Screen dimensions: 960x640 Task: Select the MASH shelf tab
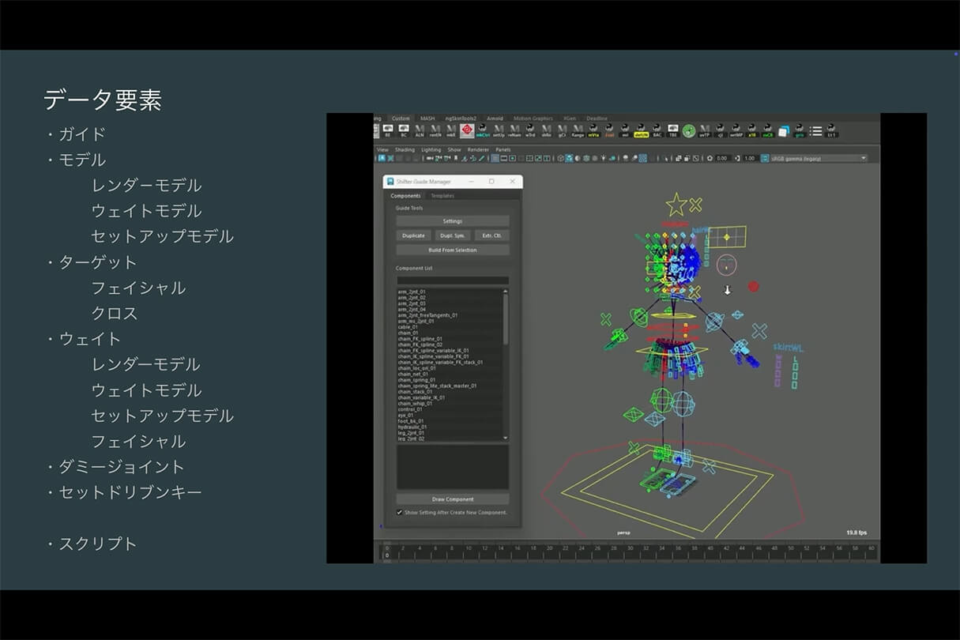pos(427,119)
